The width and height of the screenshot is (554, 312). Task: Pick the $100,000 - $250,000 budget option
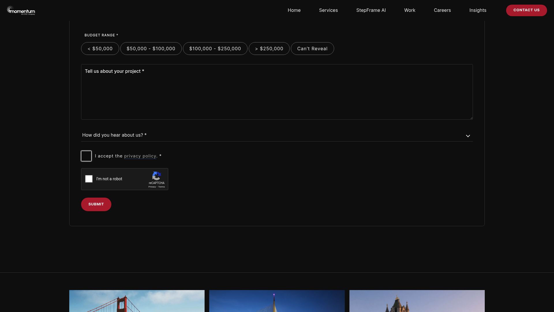click(215, 49)
